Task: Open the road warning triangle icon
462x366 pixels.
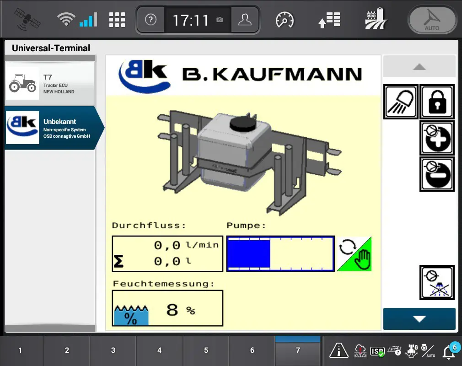Action: (338, 351)
